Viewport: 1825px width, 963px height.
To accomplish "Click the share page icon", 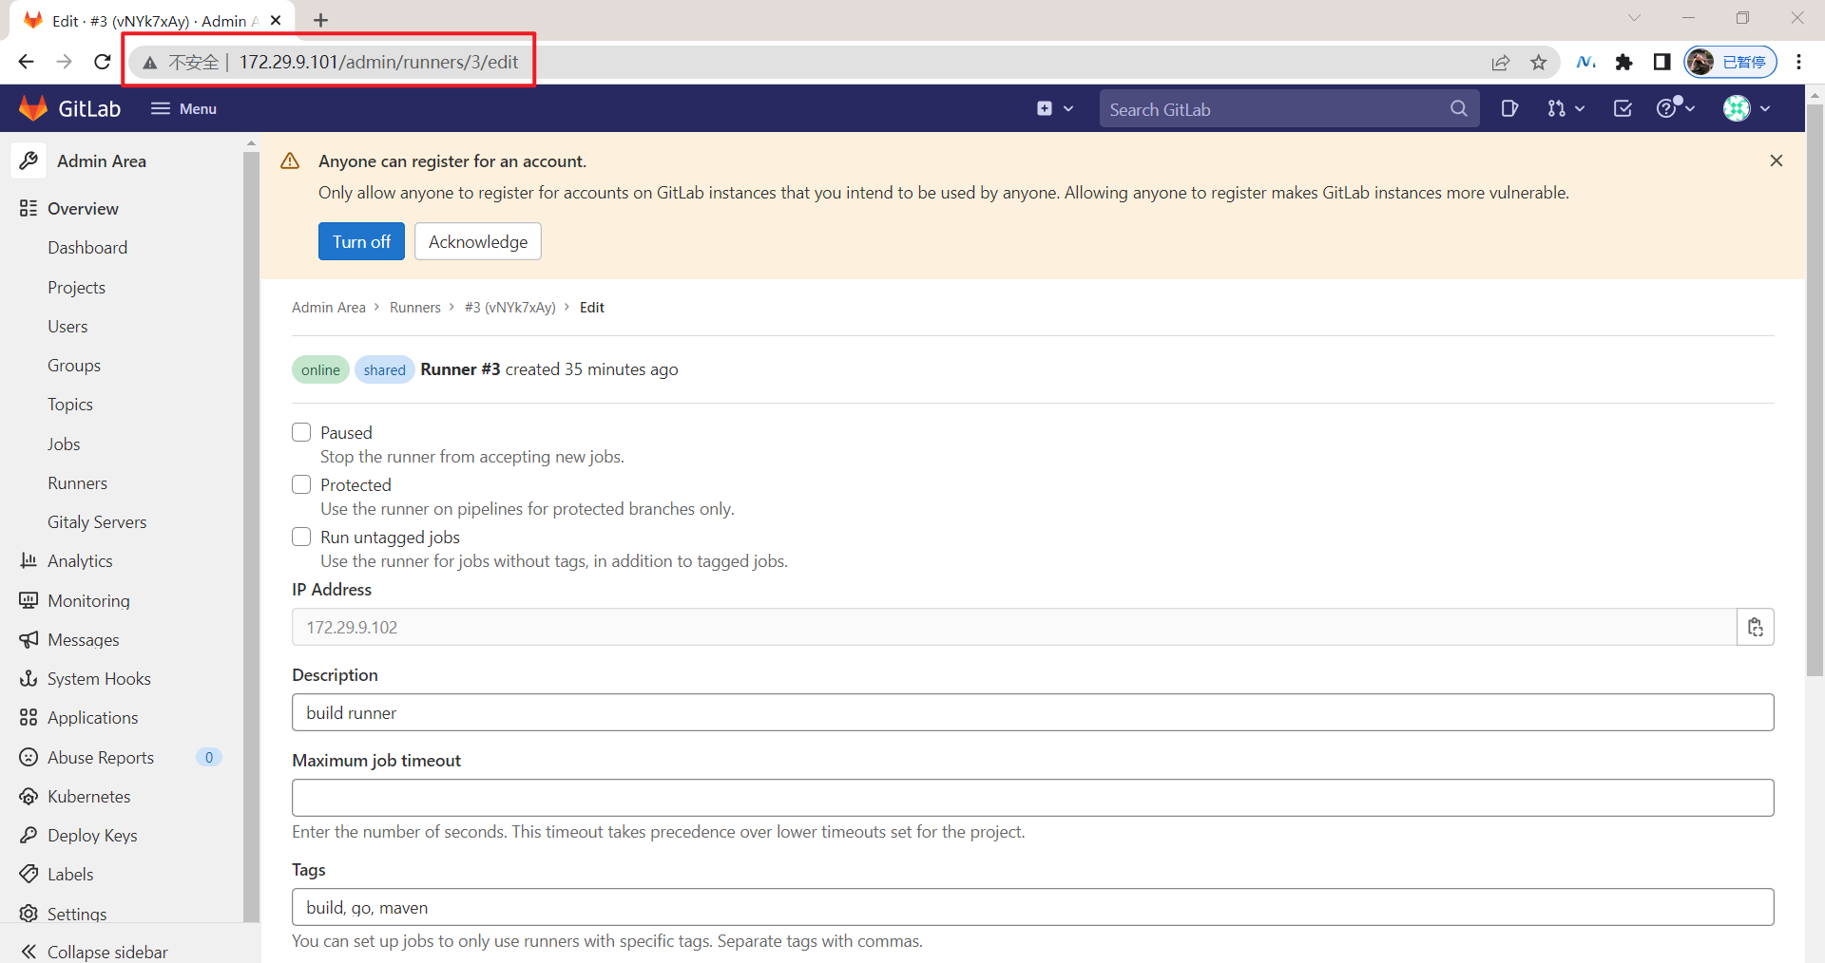I will tap(1500, 63).
